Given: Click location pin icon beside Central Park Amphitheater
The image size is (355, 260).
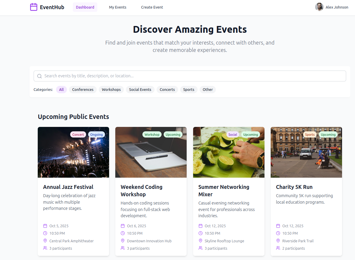Looking at the screenshot, I should point(45,241).
